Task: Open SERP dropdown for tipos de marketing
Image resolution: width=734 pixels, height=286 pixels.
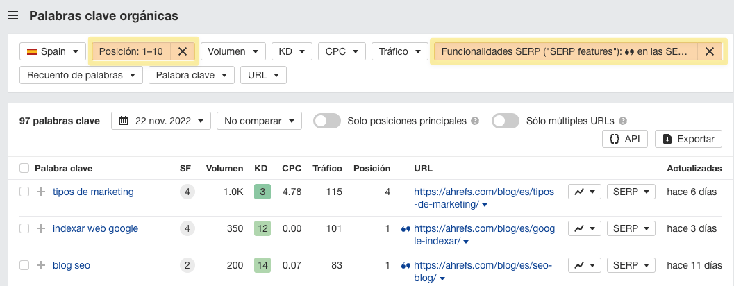Action: coord(631,192)
